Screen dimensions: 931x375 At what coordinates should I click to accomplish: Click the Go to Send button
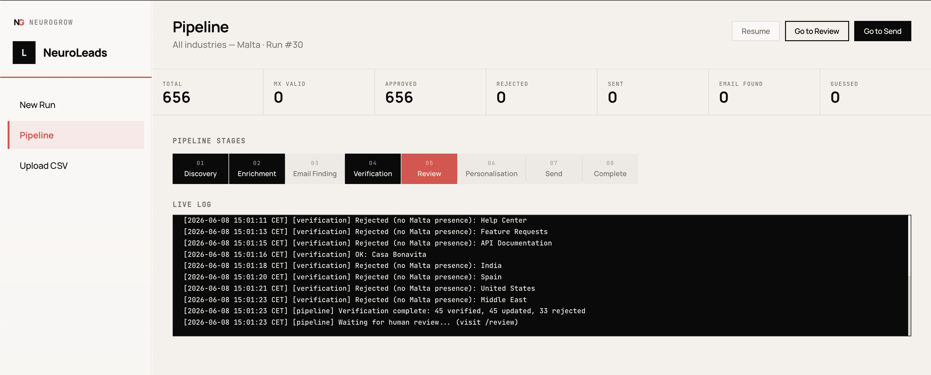coord(882,31)
